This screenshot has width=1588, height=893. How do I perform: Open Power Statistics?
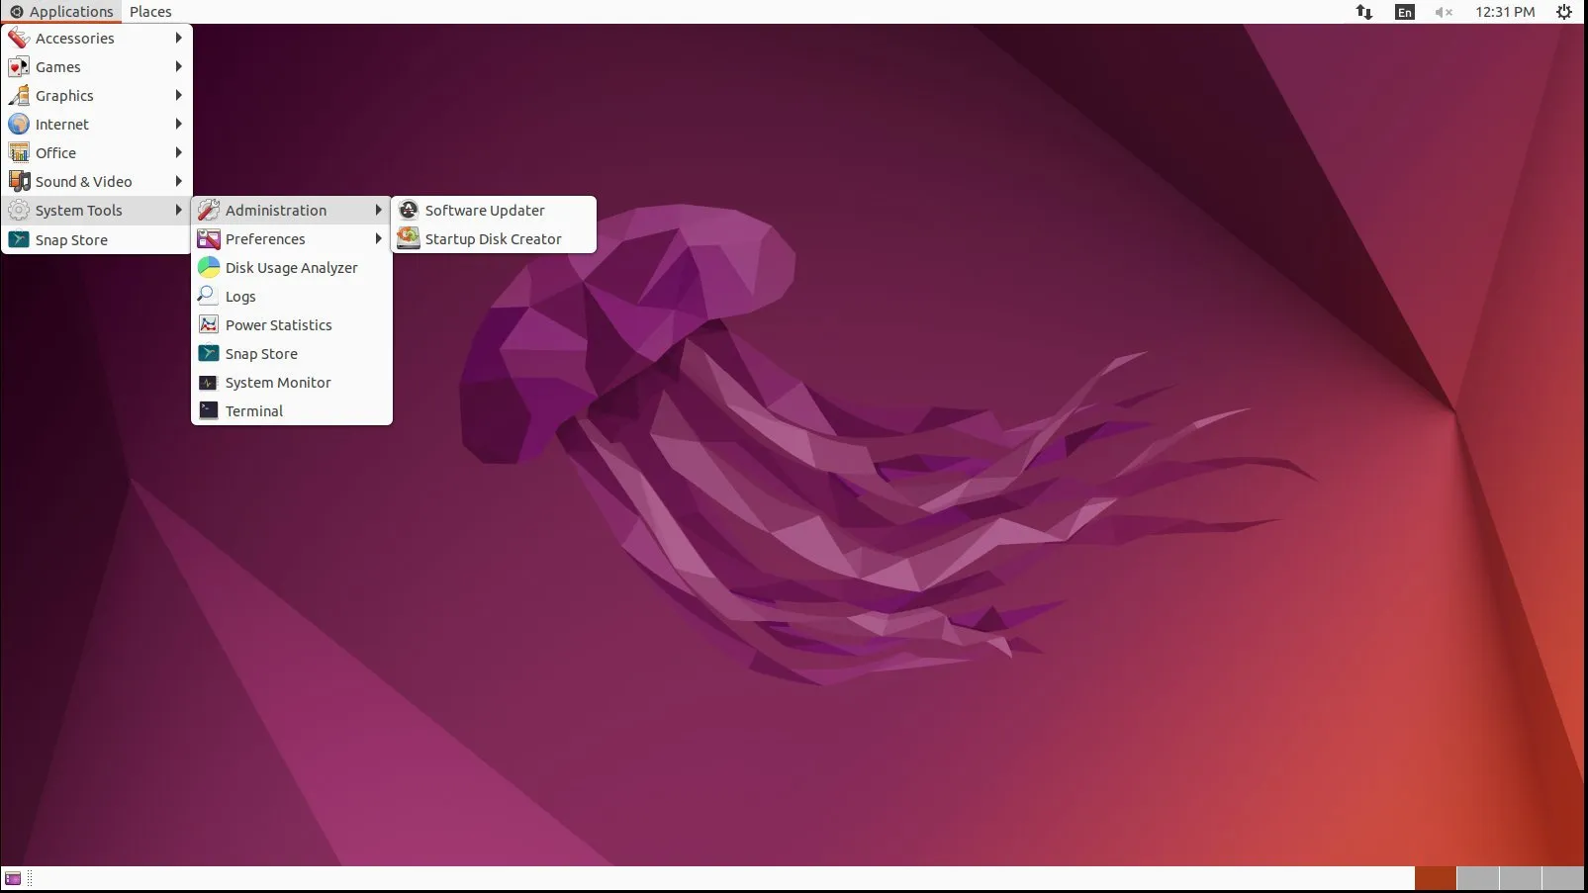(278, 324)
